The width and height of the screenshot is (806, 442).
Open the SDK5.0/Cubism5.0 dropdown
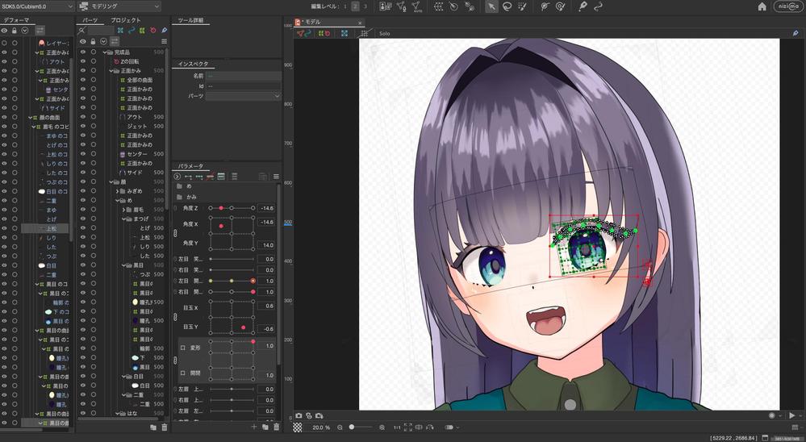37,6
